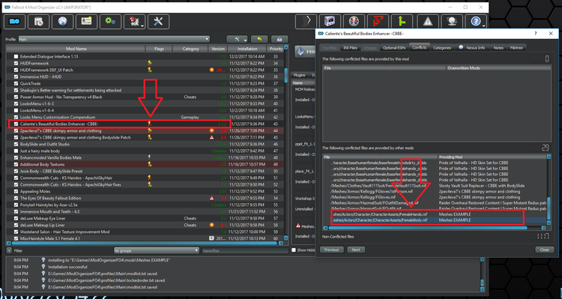
Task: Open the blue question mark help icon
Action: tap(475, 22)
